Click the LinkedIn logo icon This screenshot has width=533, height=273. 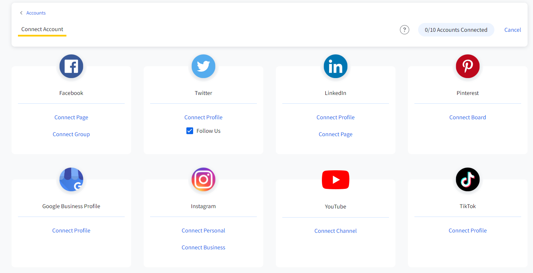click(x=335, y=66)
